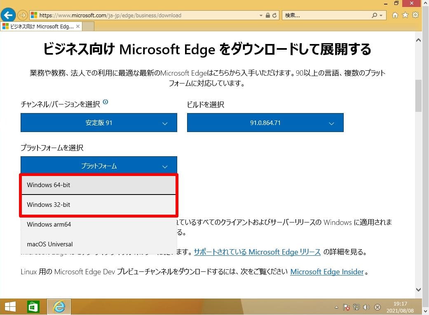Open the Tools gear icon
Viewport: 429px width, 315px height.
(x=415, y=15)
